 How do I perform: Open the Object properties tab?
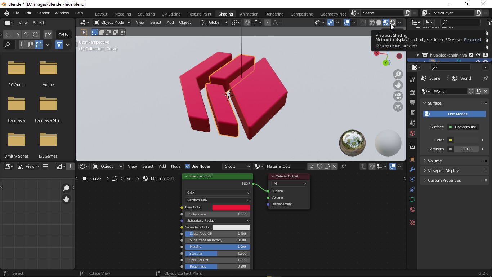[x=412, y=159]
